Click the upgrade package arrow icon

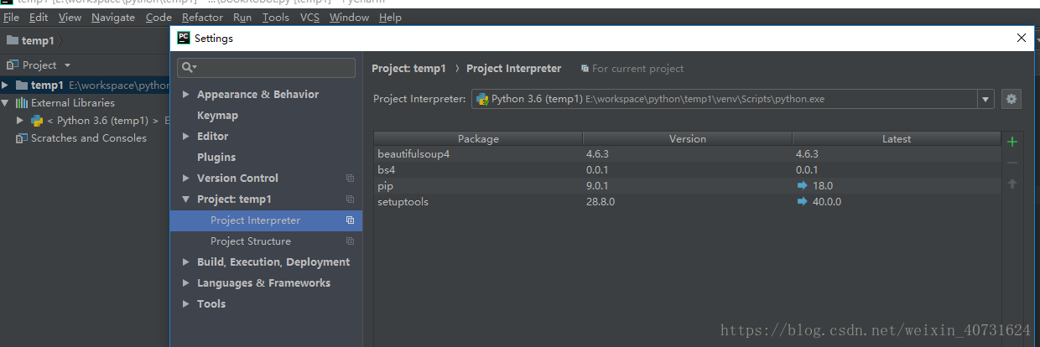(1012, 184)
